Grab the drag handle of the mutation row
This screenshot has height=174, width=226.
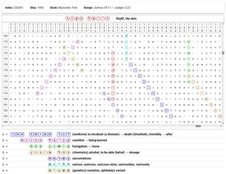click(x=3, y=171)
